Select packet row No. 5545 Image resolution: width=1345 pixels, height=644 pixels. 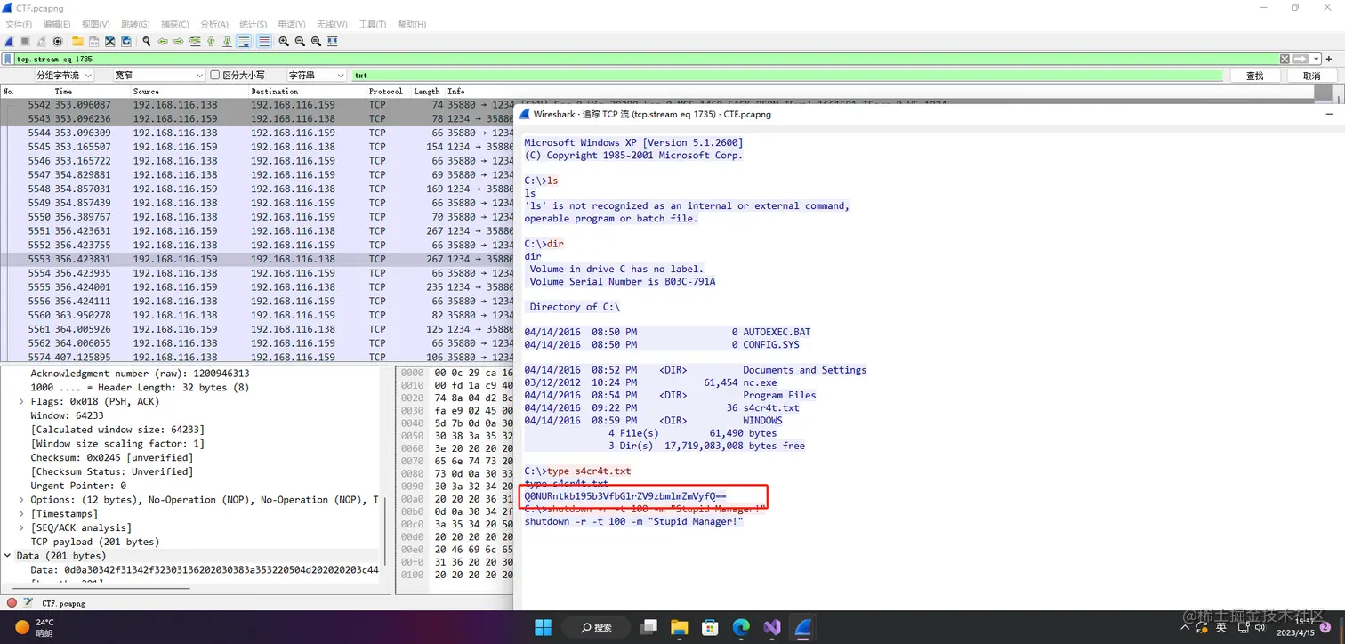(257, 147)
